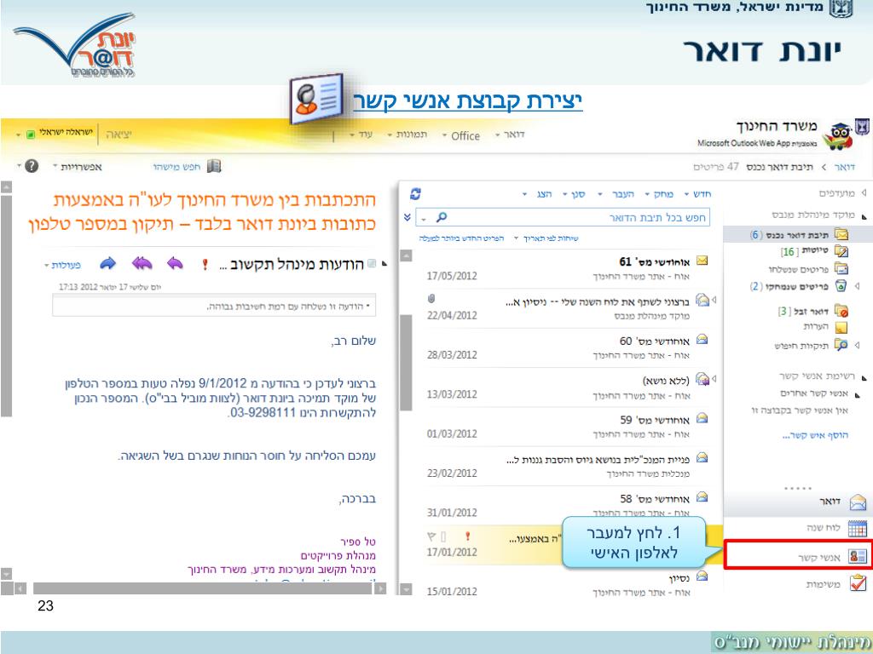Toggle category box on the 17/01/2012 message
The height and width of the screenshot is (654, 873).
443,536
